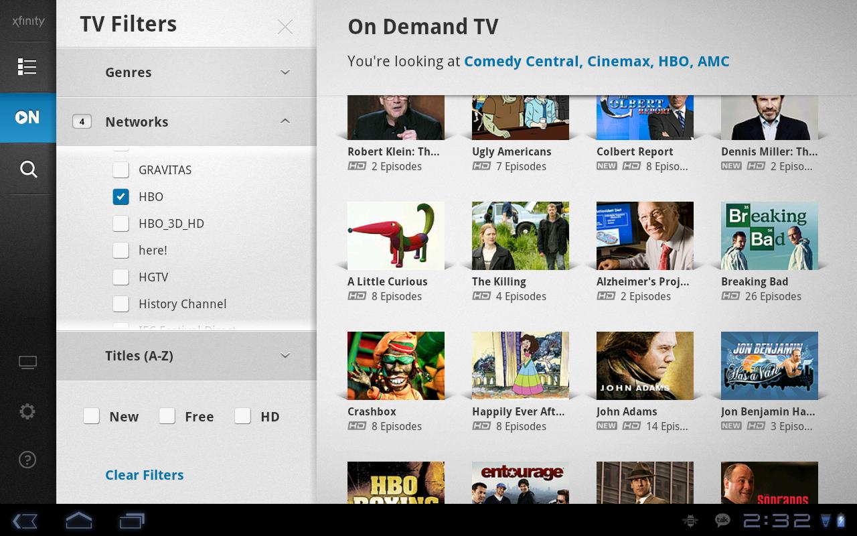Open Breaking Bad show thumbnail
857x536 pixels.
[769, 236]
